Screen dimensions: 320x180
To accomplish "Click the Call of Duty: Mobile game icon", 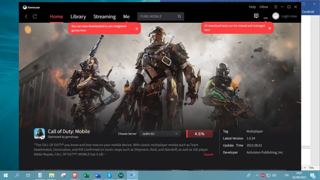I will point(40,133).
